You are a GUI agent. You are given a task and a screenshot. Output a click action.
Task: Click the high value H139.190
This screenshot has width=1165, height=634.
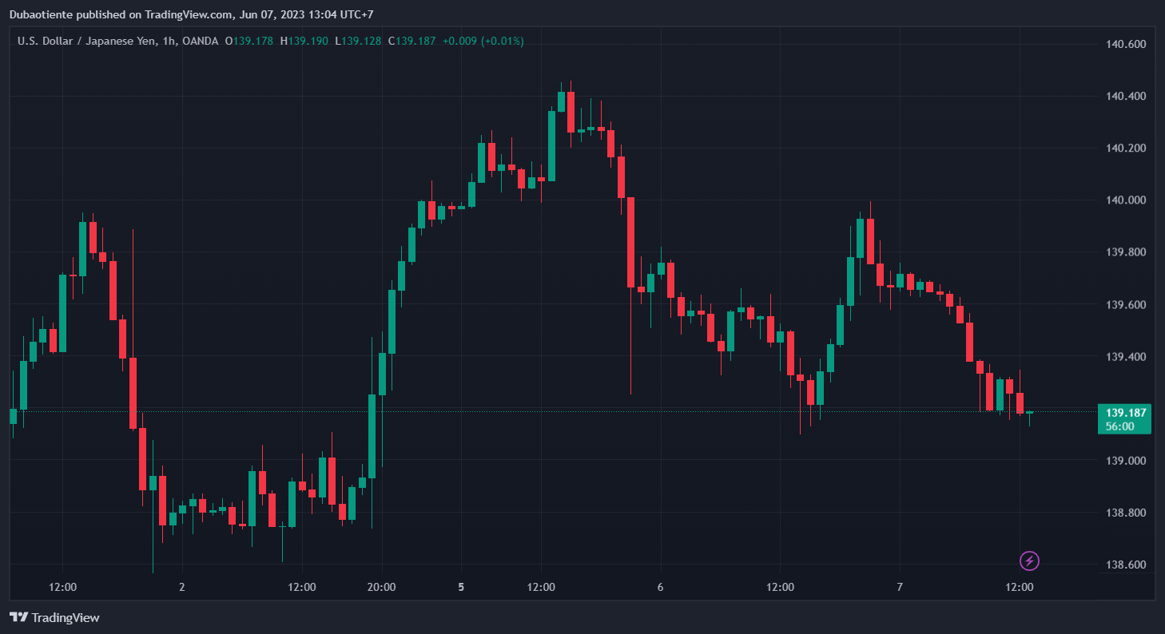click(x=304, y=41)
